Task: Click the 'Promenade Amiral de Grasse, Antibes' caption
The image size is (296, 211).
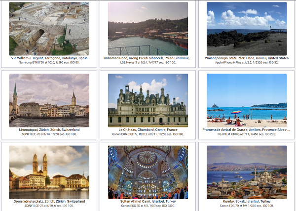Action: (x=247, y=129)
